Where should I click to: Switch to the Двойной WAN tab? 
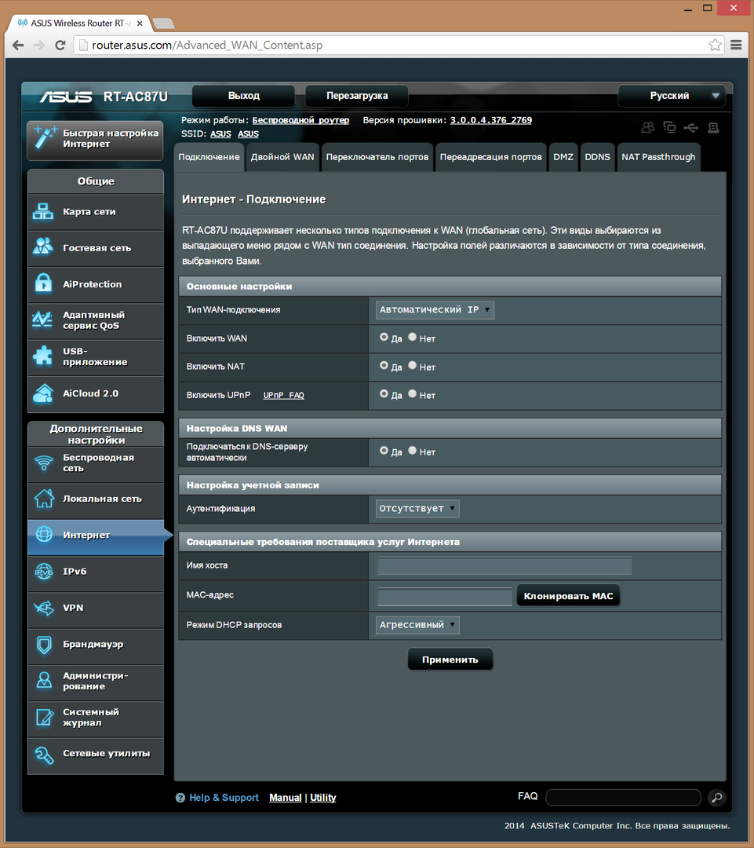pos(282,157)
